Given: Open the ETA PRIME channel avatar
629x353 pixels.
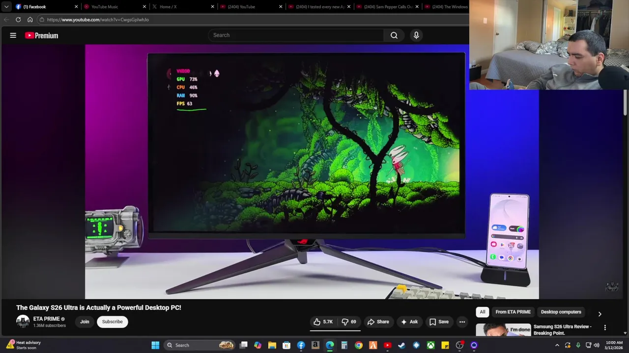Looking at the screenshot, I should pos(23,322).
